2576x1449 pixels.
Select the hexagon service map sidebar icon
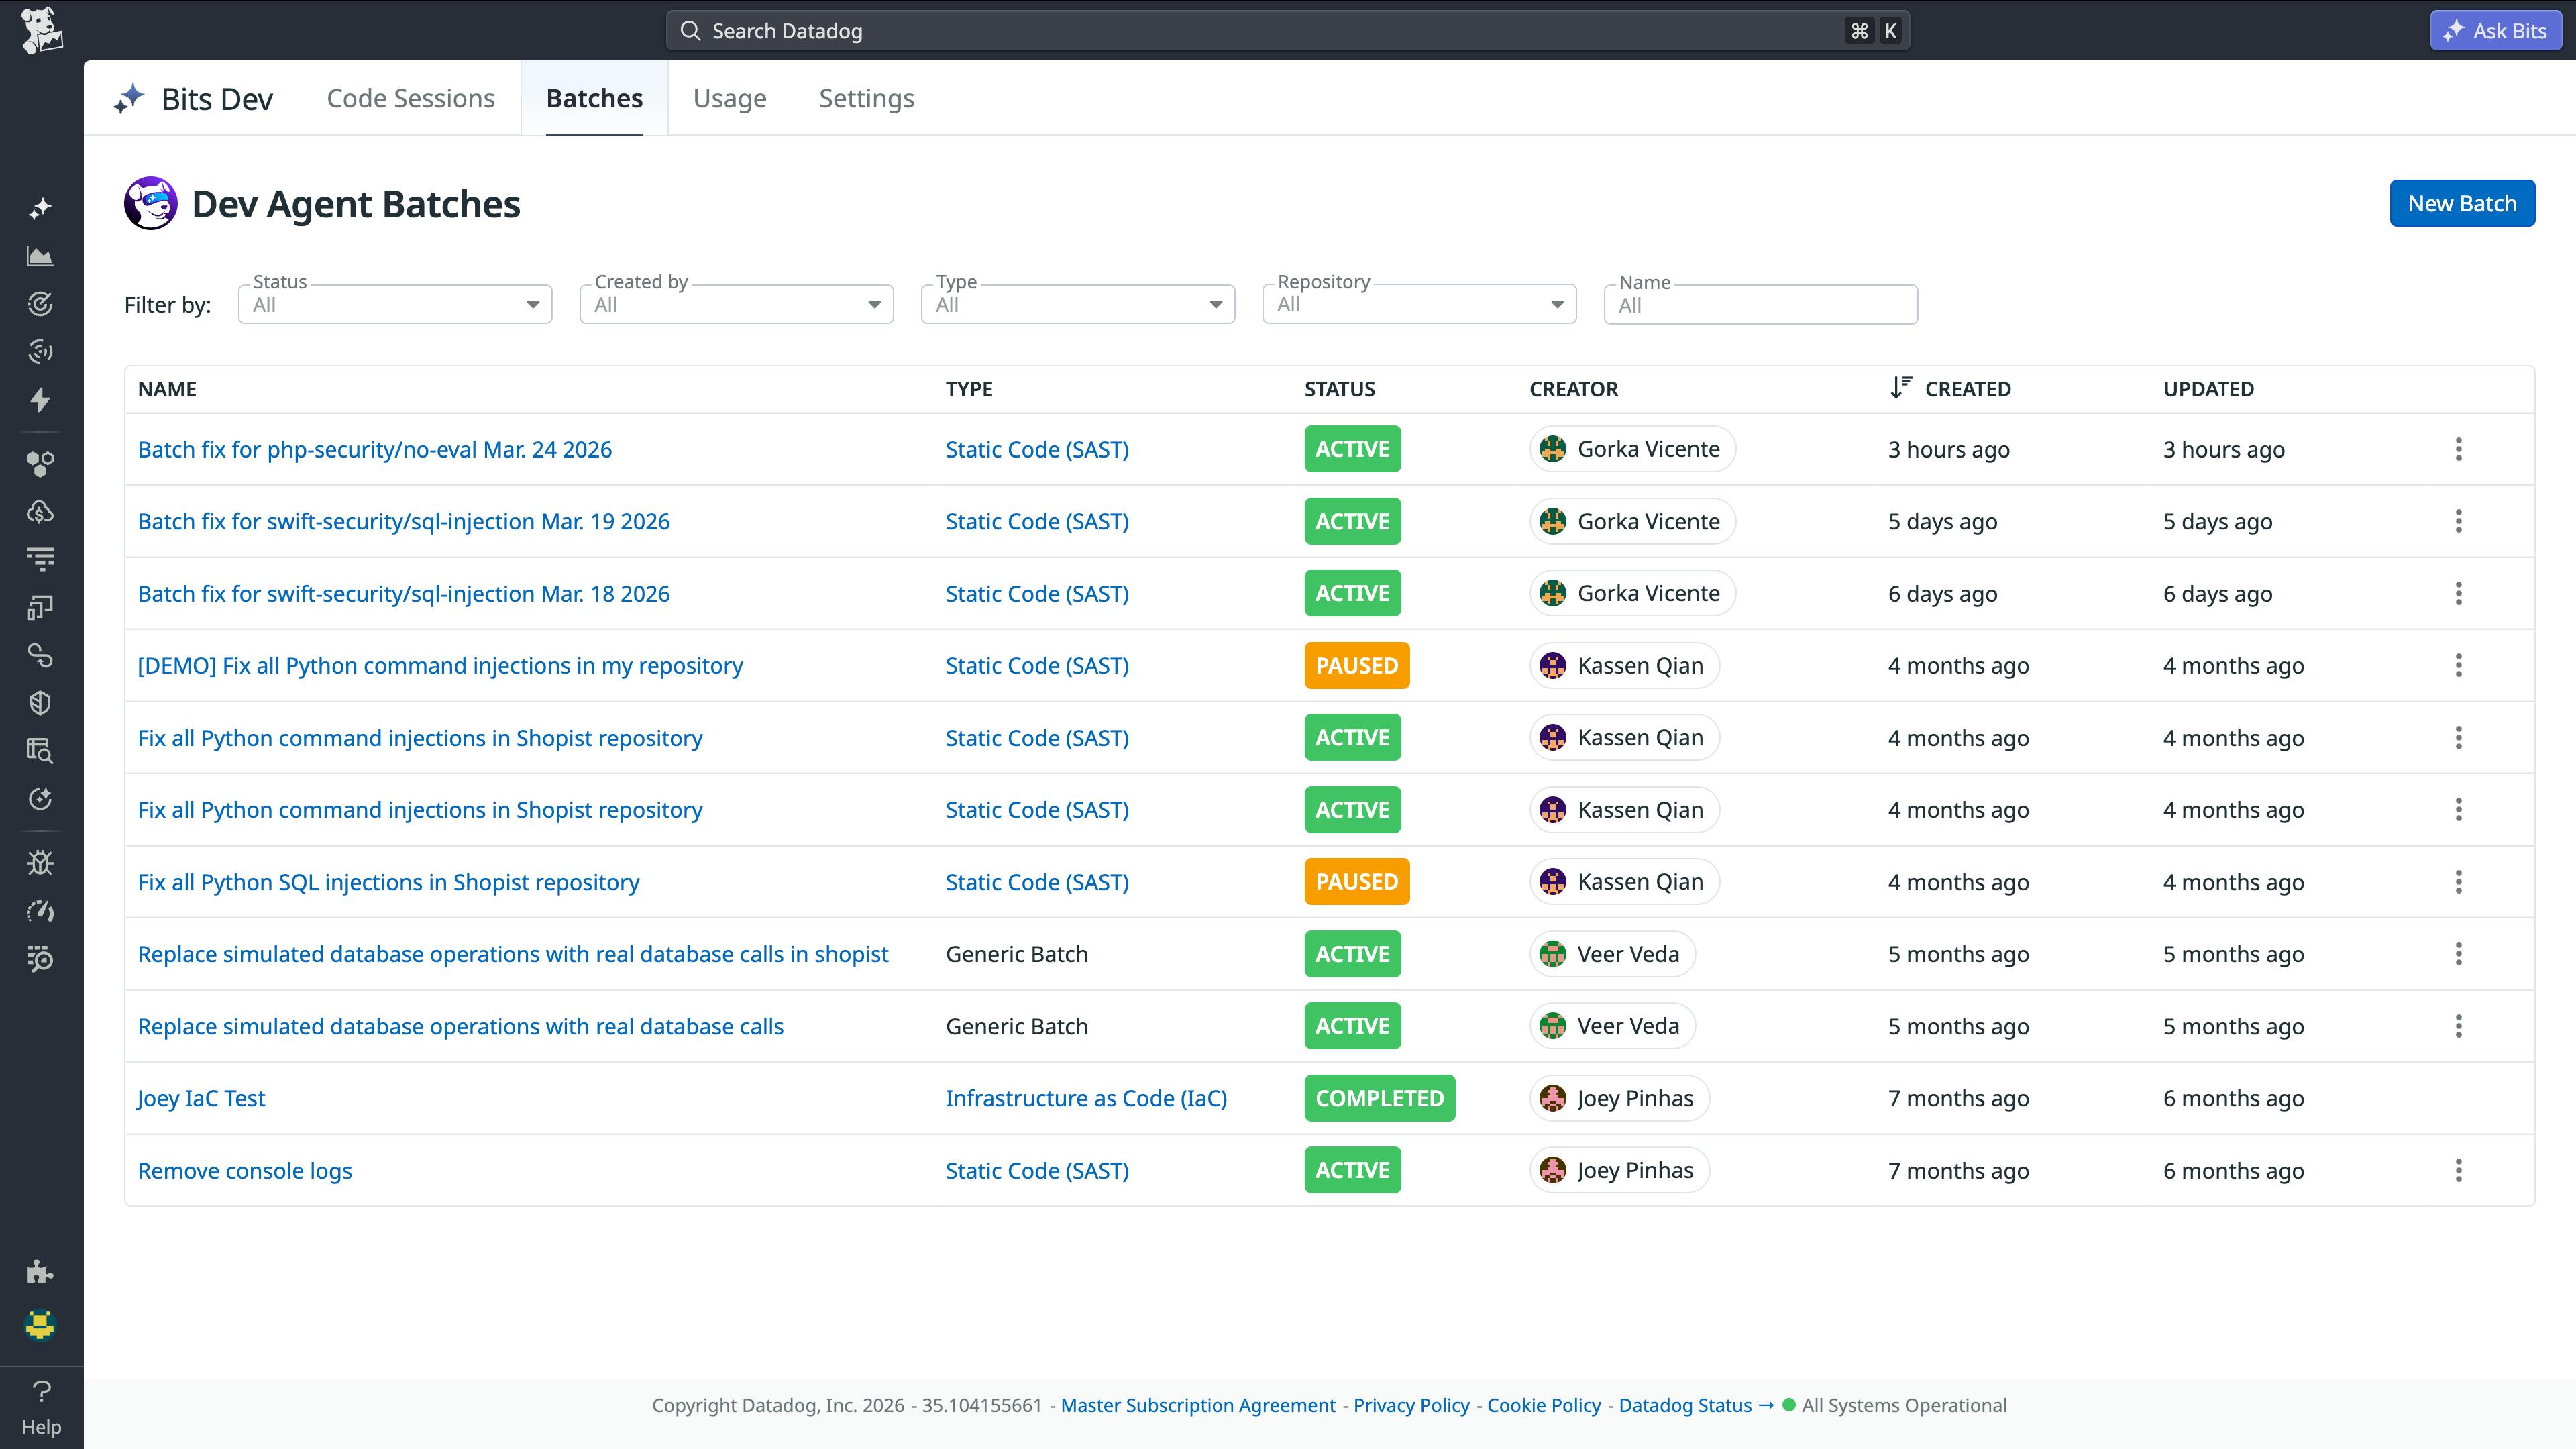pyautogui.click(x=40, y=463)
